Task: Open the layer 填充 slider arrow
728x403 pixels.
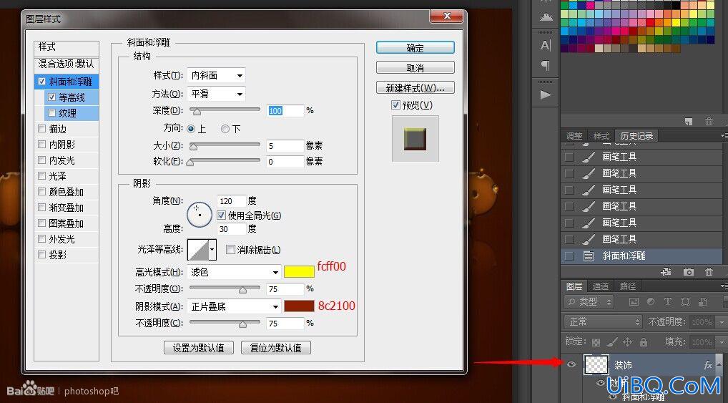Action: pyautogui.click(x=724, y=342)
